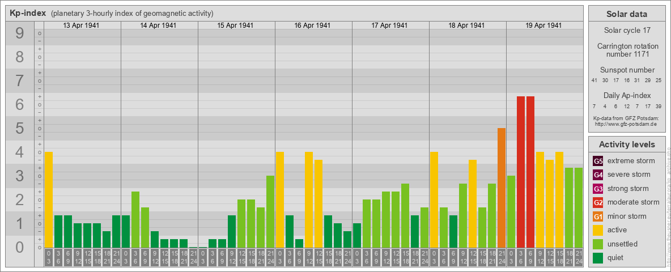Click the yellow 12-15 bar on 16 Apr
671x272 pixels.
pos(318,203)
